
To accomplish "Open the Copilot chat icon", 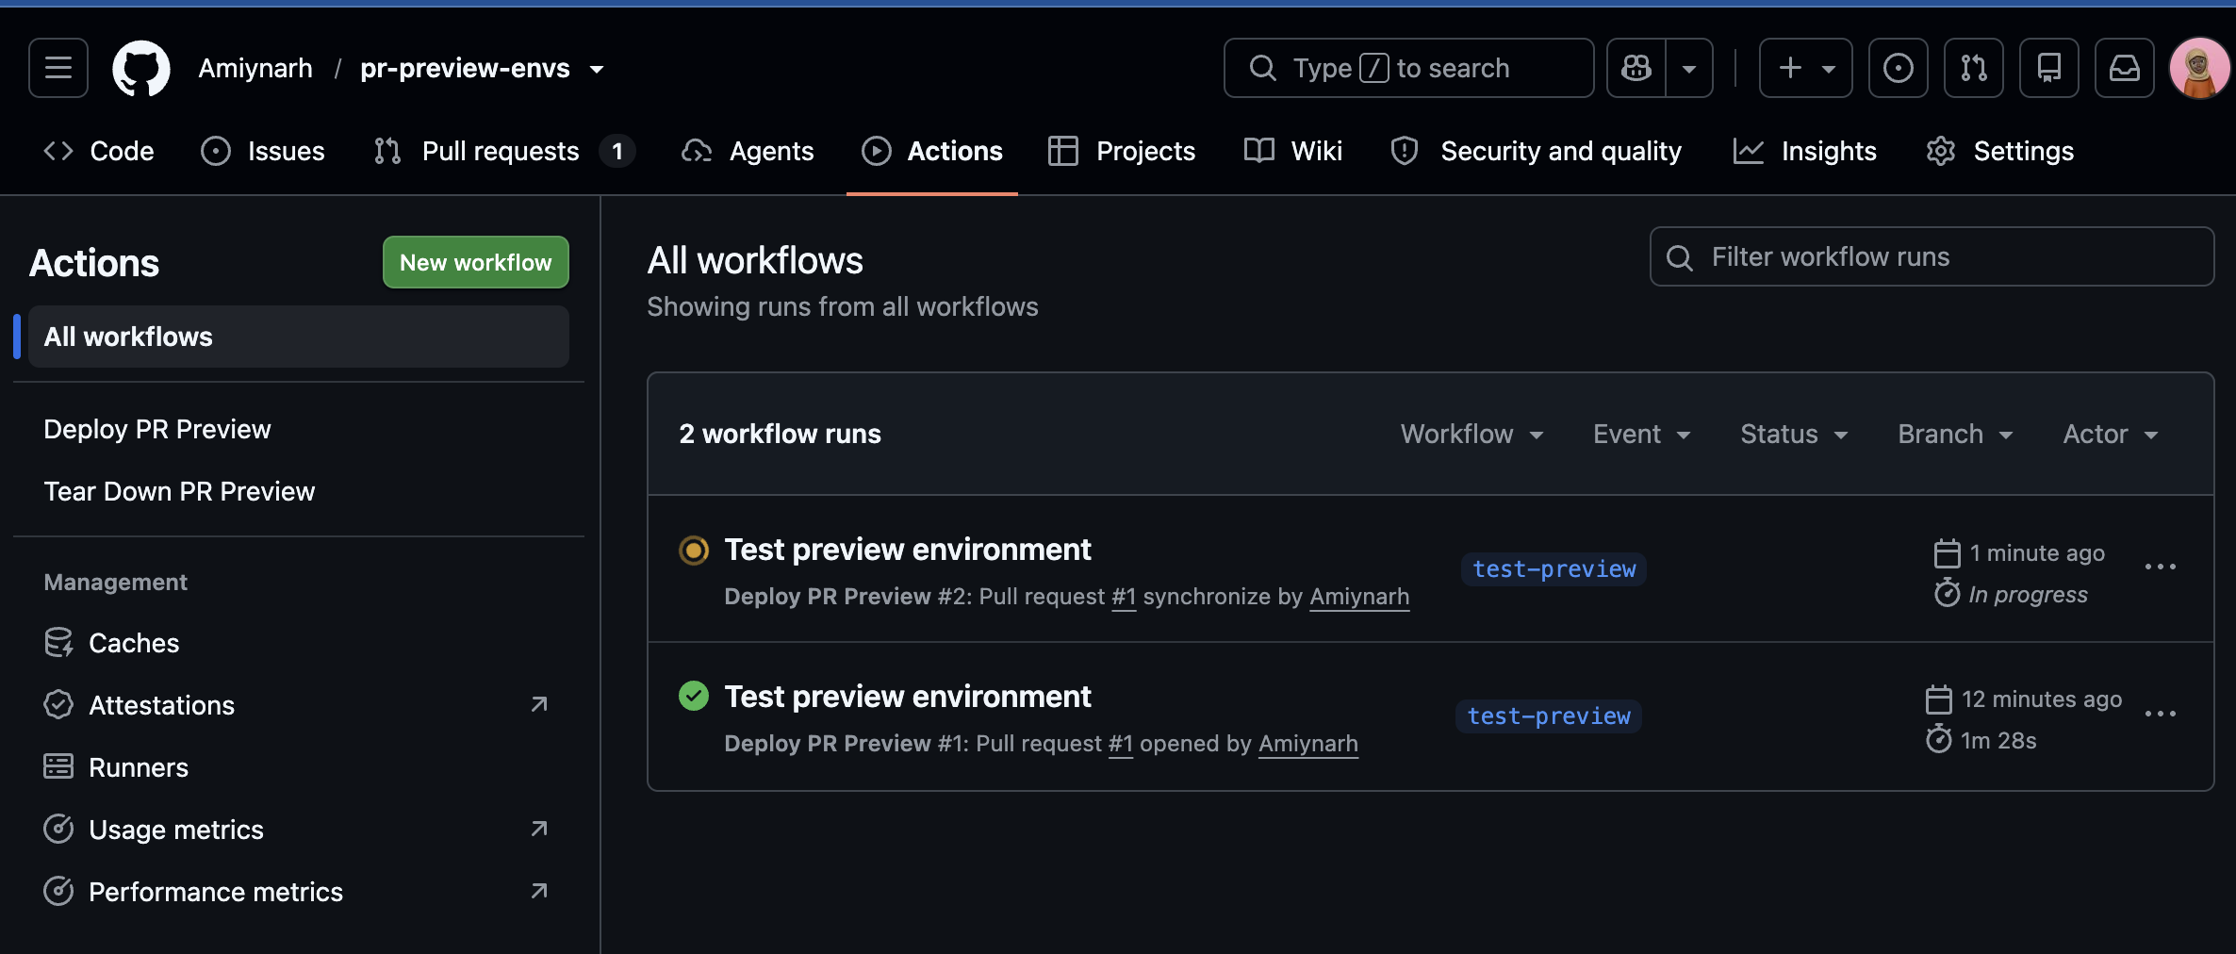I will 1636,68.
